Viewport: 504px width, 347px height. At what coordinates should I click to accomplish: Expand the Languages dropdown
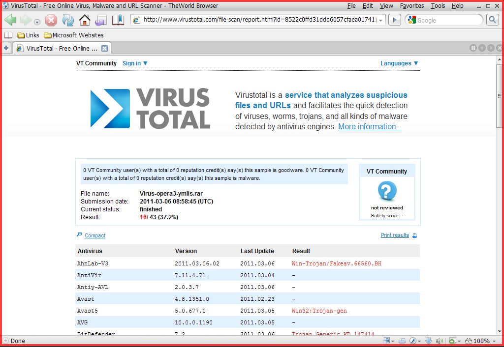tap(400, 63)
